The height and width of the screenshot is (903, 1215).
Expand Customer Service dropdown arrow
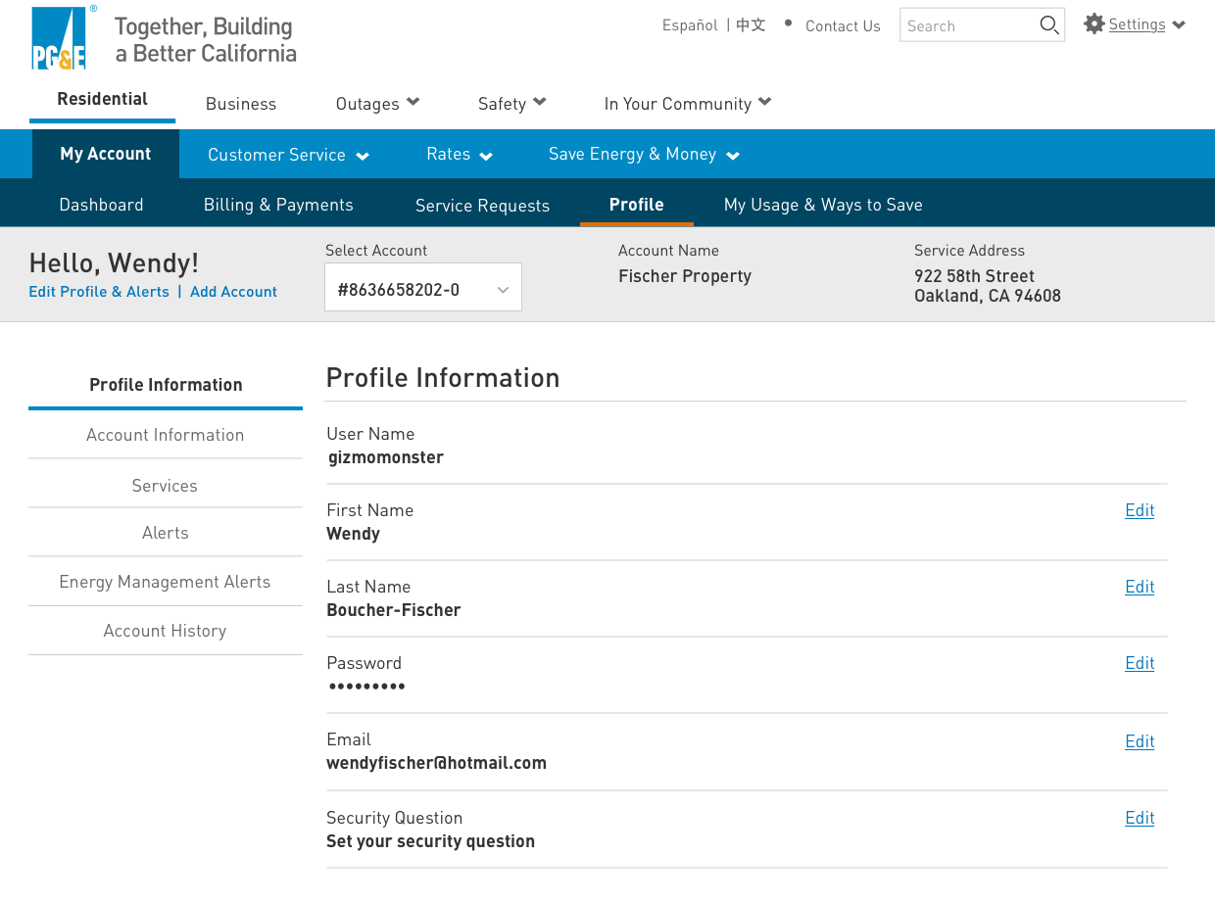363,156
